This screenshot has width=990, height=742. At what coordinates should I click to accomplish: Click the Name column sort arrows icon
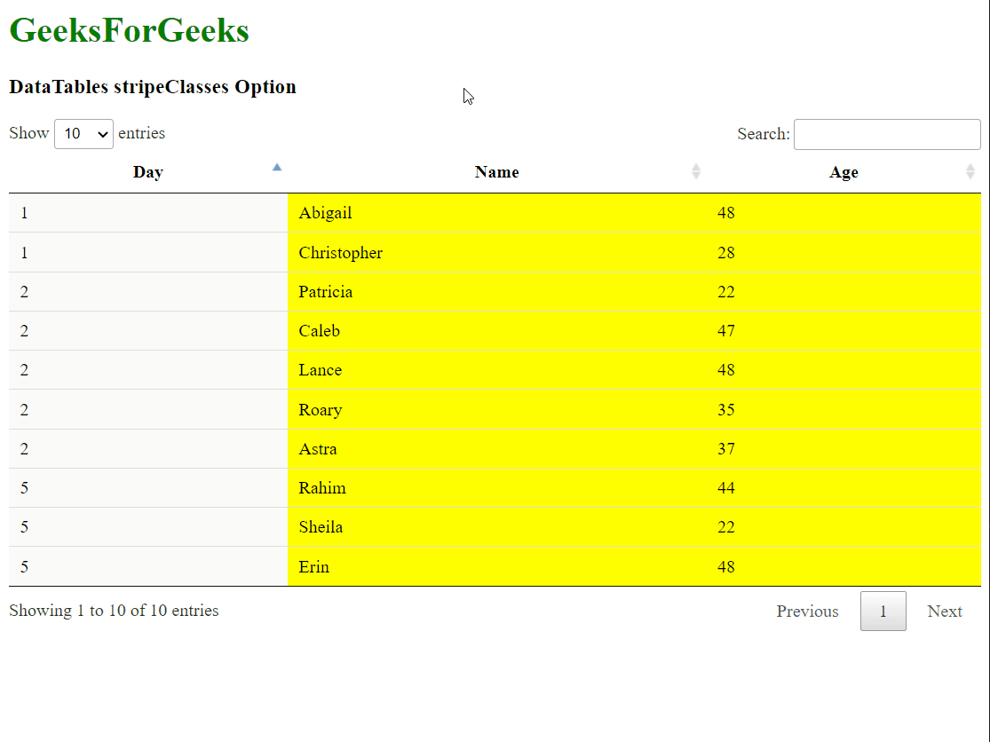[x=696, y=171]
